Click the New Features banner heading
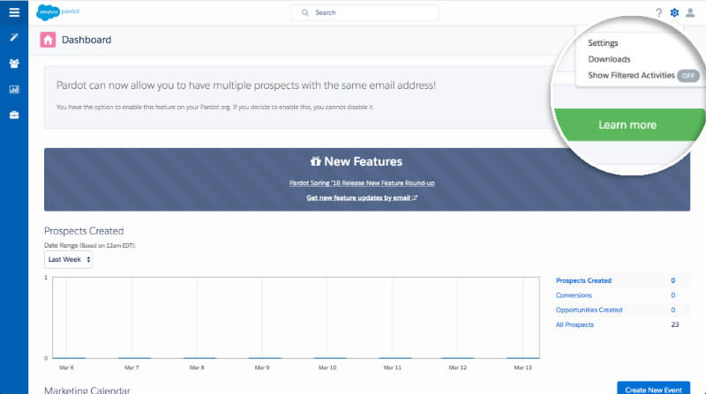This screenshot has height=394, width=706. [x=363, y=161]
